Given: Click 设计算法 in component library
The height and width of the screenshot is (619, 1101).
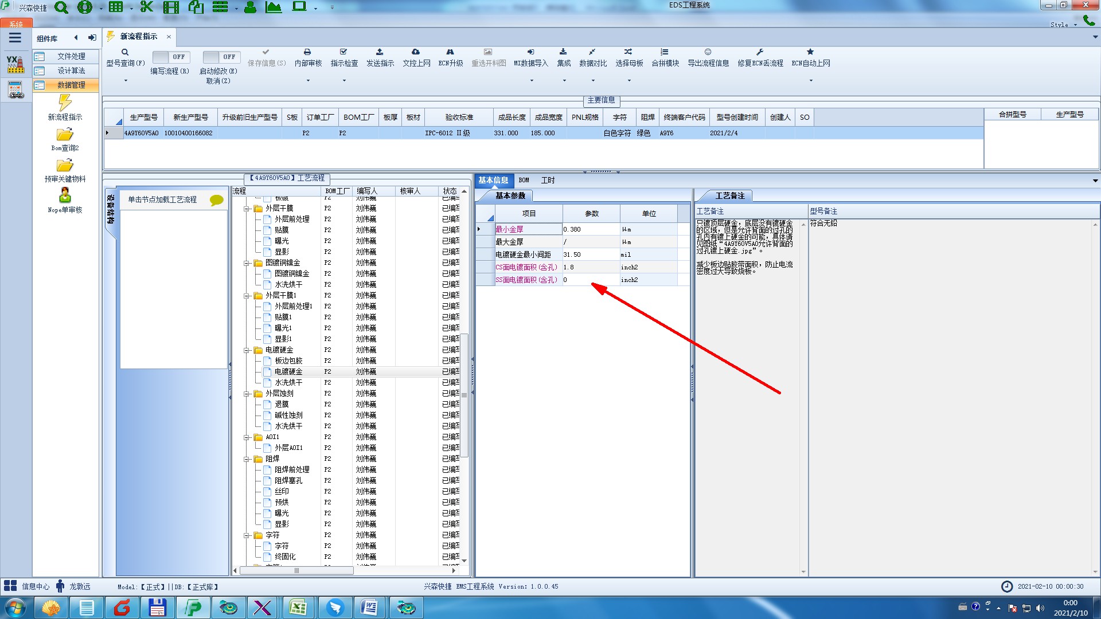Looking at the screenshot, I should tap(71, 70).
